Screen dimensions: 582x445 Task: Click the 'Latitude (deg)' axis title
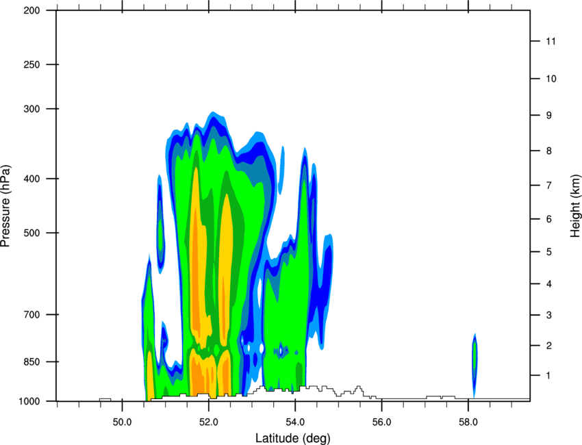292,438
